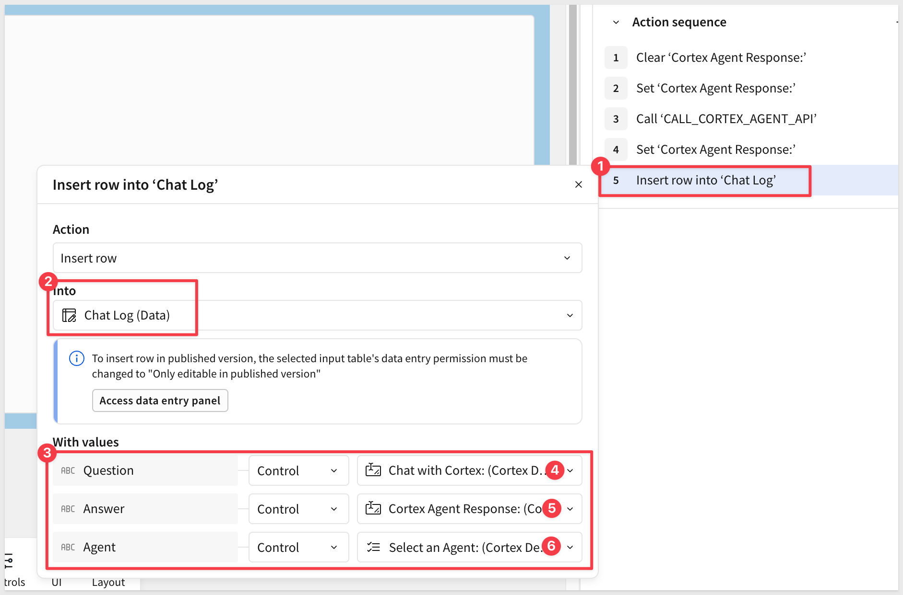This screenshot has width=903, height=595.
Task: Click the ABC icon beside Question
Action: (68, 470)
